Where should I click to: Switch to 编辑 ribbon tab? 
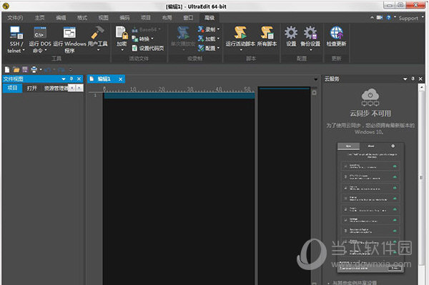coord(61,18)
